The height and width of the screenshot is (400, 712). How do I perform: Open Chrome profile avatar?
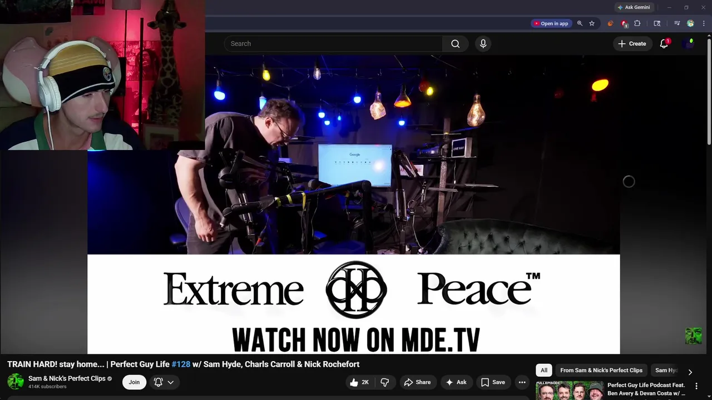pos(690,23)
